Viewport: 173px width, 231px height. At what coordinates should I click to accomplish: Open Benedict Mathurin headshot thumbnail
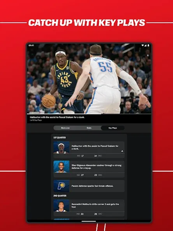[x=61, y=206]
